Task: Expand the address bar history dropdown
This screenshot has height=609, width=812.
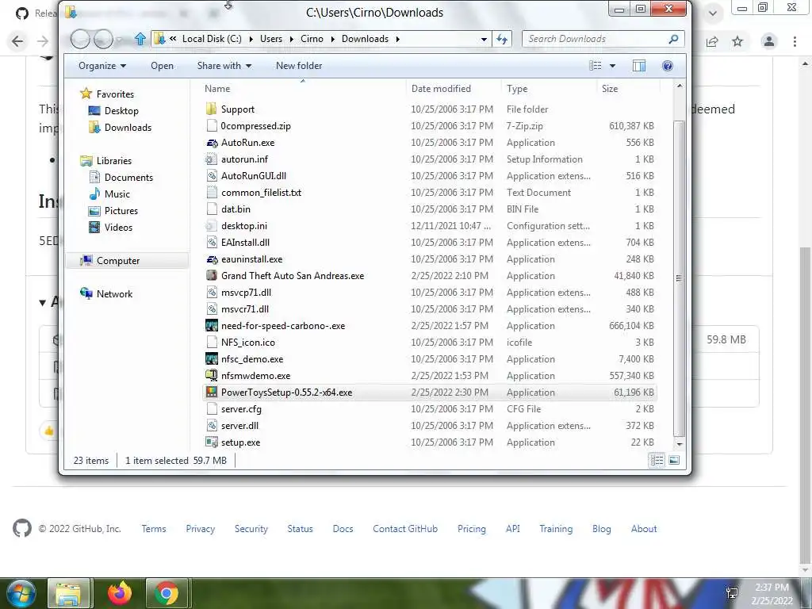Action: coord(484,39)
